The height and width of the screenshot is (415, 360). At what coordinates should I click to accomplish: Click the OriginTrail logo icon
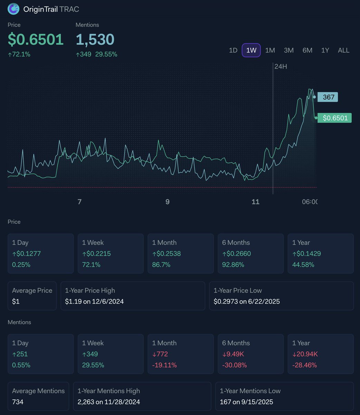(x=13, y=9)
